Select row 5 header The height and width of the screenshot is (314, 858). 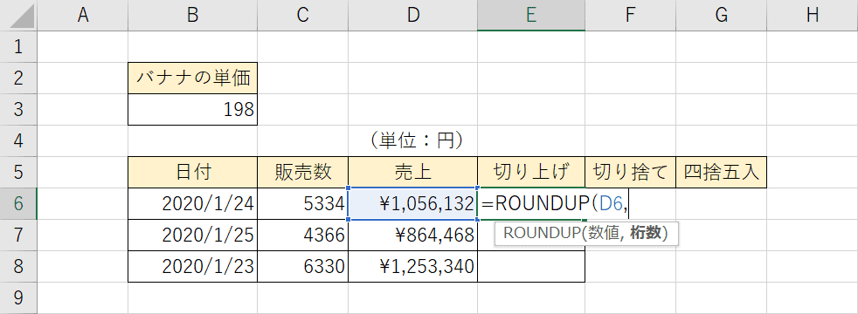(18, 172)
